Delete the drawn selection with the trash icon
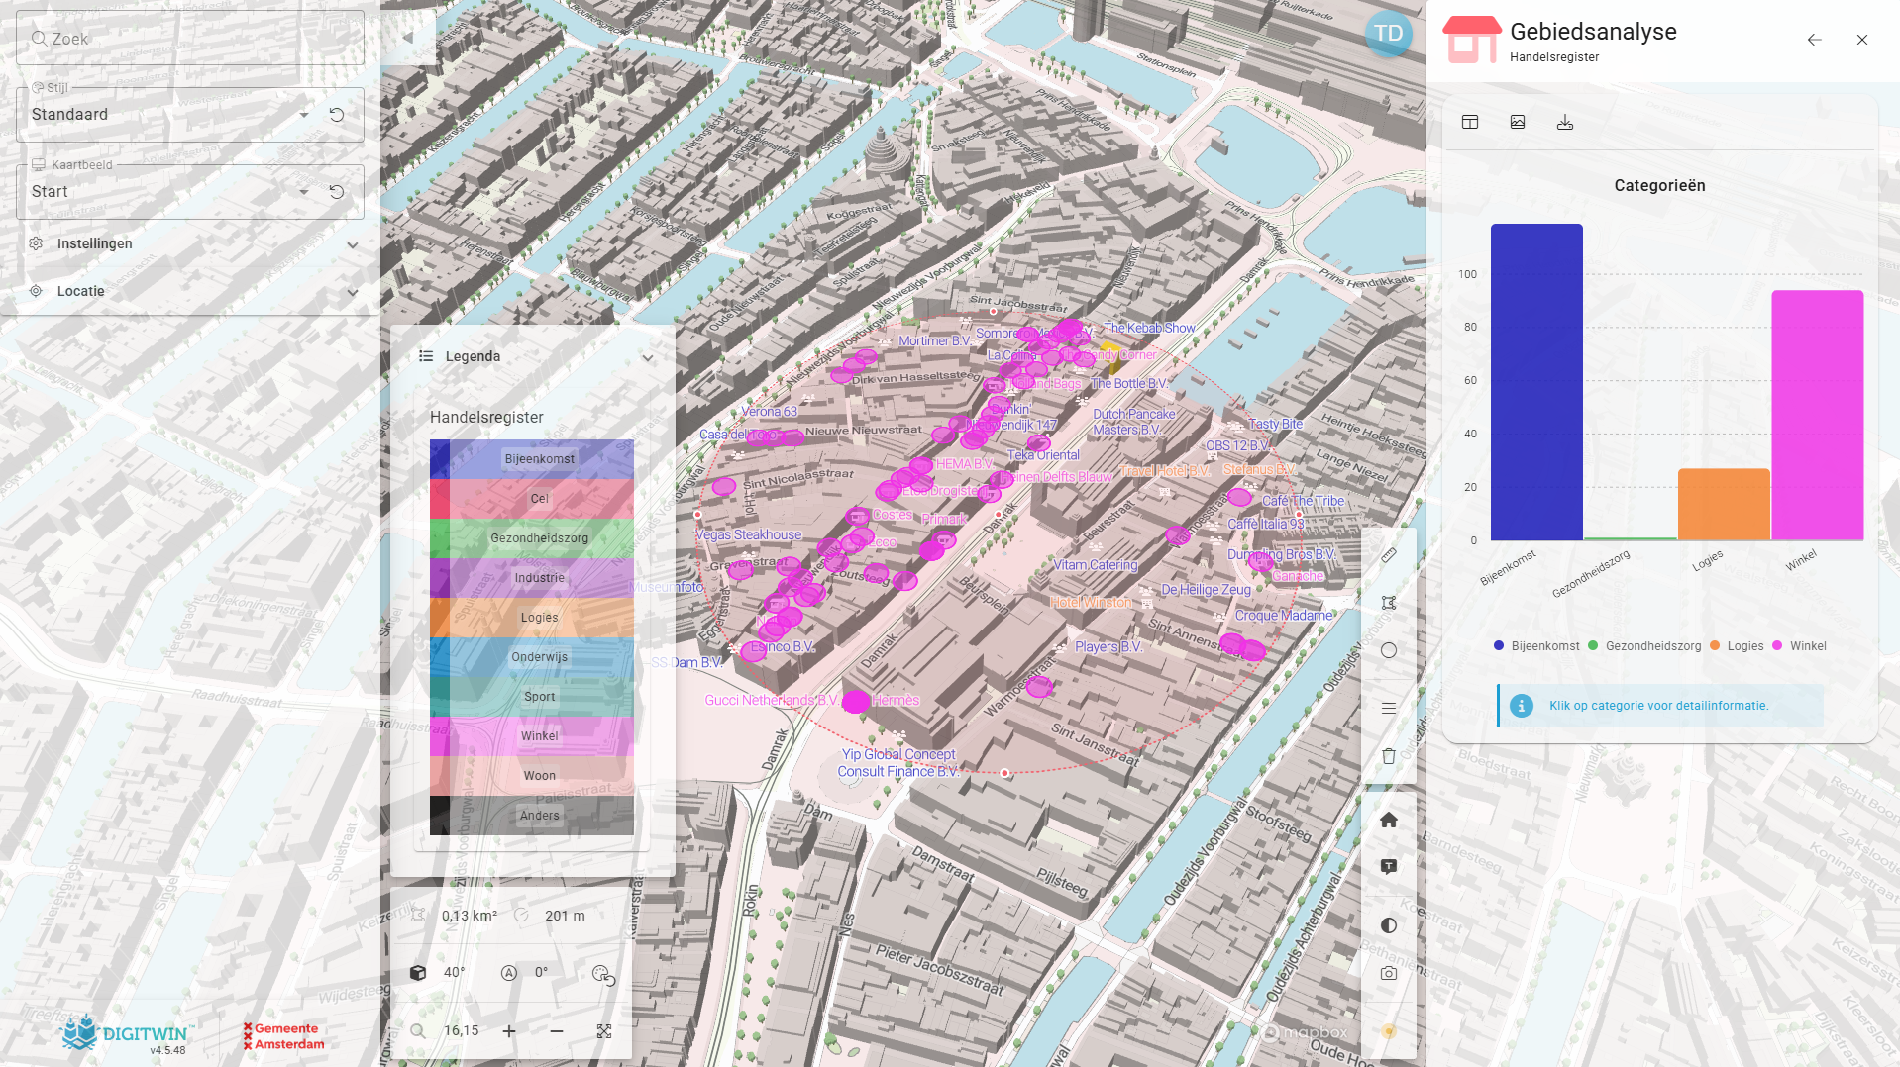Image resolution: width=1900 pixels, height=1067 pixels. [x=1389, y=756]
